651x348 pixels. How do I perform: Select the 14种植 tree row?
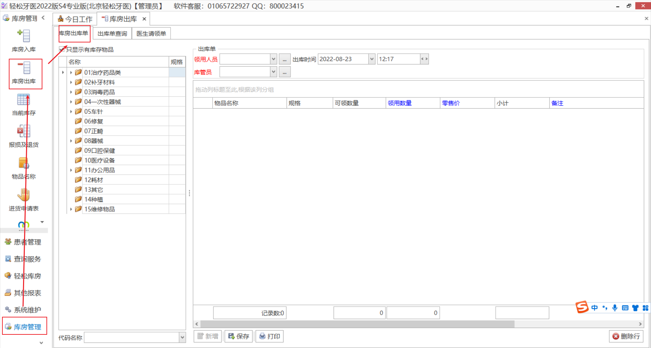pos(126,199)
